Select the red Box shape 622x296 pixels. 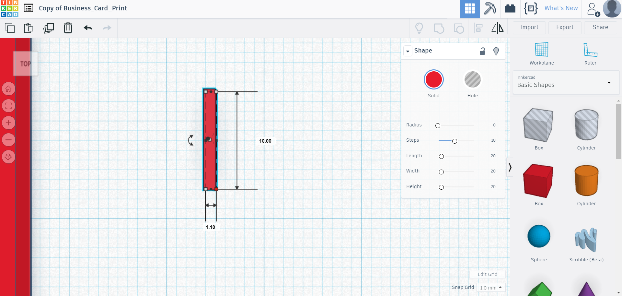point(538,181)
